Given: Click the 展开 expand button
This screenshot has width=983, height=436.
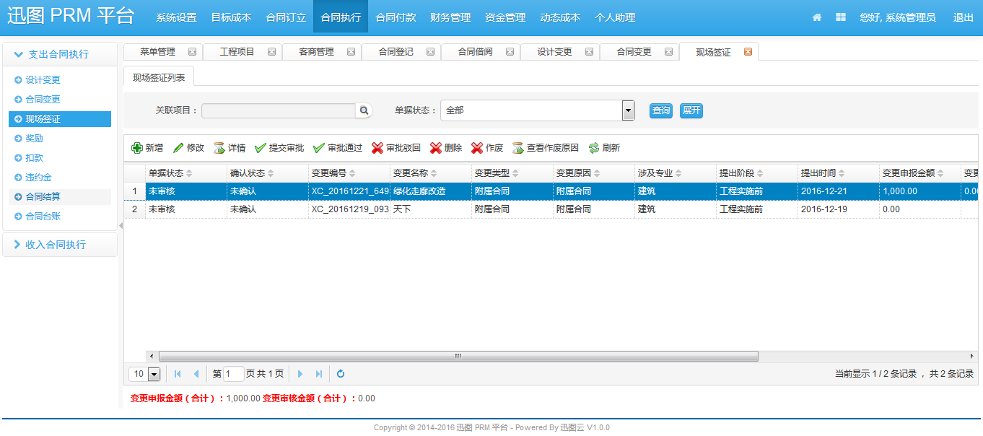Looking at the screenshot, I should coord(691,110).
